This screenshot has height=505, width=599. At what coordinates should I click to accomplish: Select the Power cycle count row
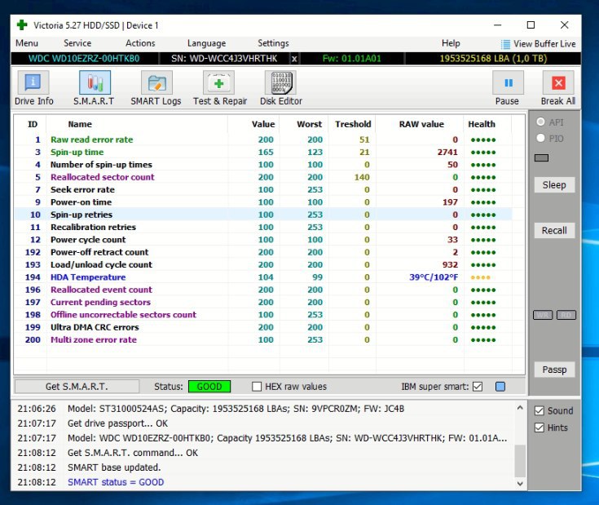click(x=263, y=240)
